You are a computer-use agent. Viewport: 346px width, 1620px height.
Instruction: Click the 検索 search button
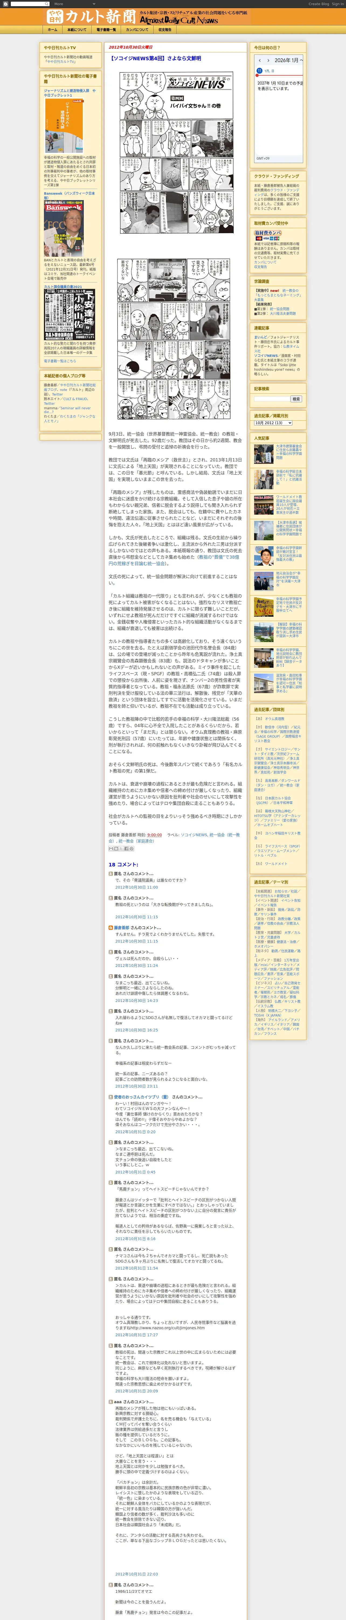[x=296, y=399]
